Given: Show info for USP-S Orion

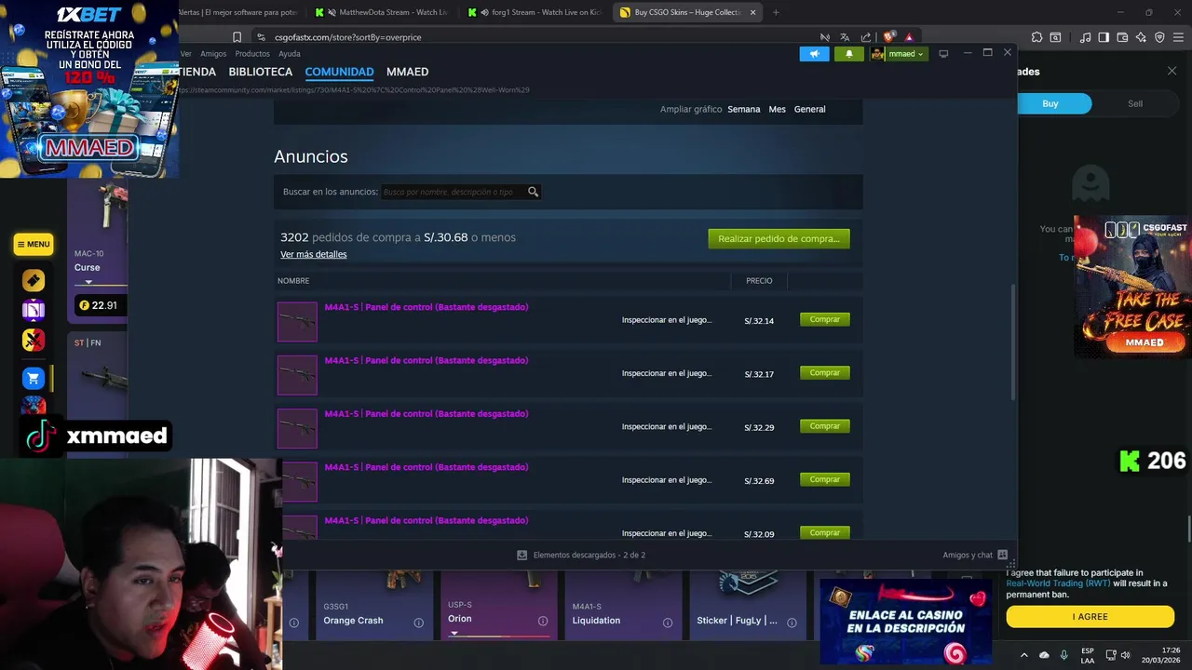Looking at the screenshot, I should pyautogui.click(x=543, y=621).
